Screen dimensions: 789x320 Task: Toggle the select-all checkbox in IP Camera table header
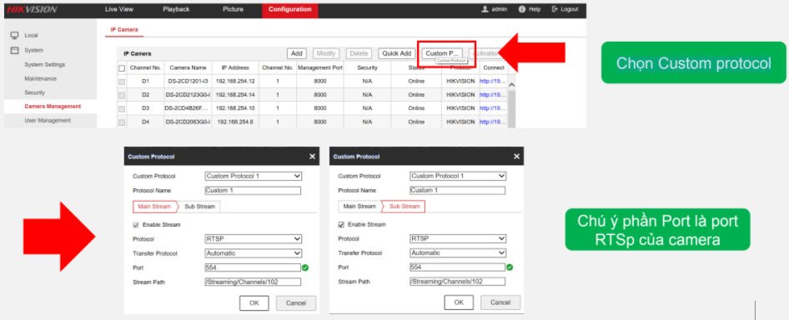click(122, 68)
